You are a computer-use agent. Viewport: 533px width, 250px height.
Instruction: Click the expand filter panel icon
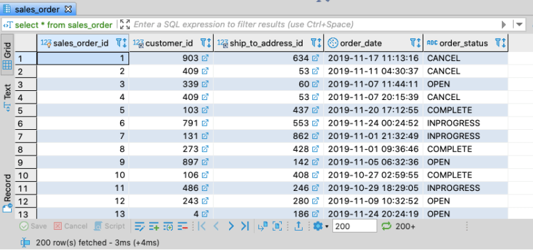coord(125,24)
